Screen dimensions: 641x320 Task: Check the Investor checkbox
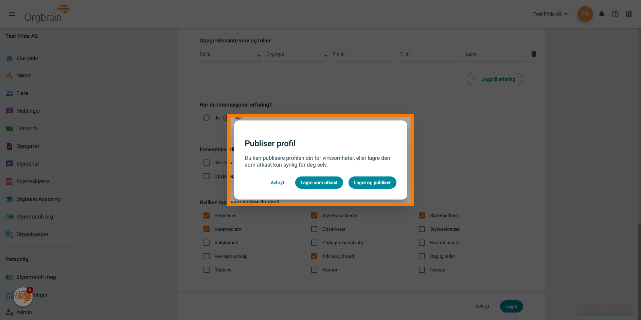pos(422,270)
